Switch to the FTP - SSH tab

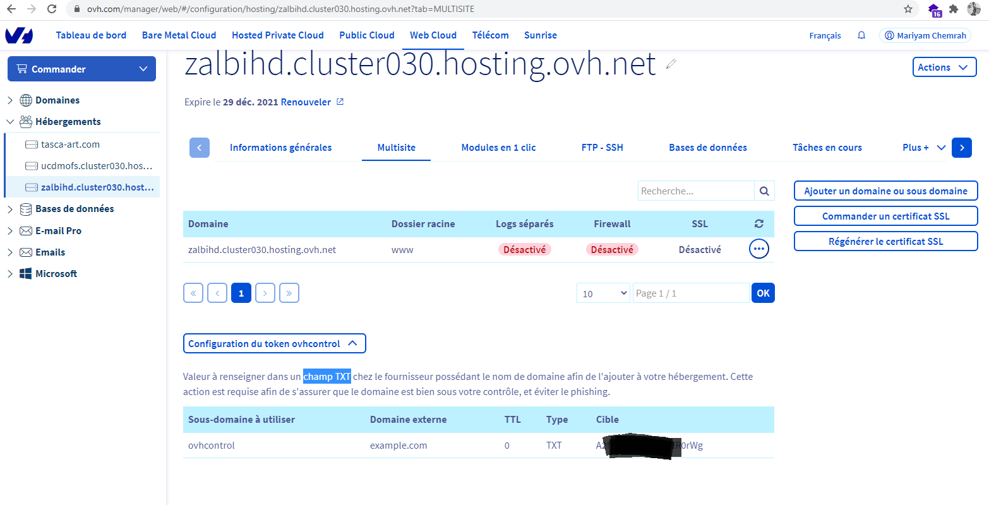(x=602, y=148)
